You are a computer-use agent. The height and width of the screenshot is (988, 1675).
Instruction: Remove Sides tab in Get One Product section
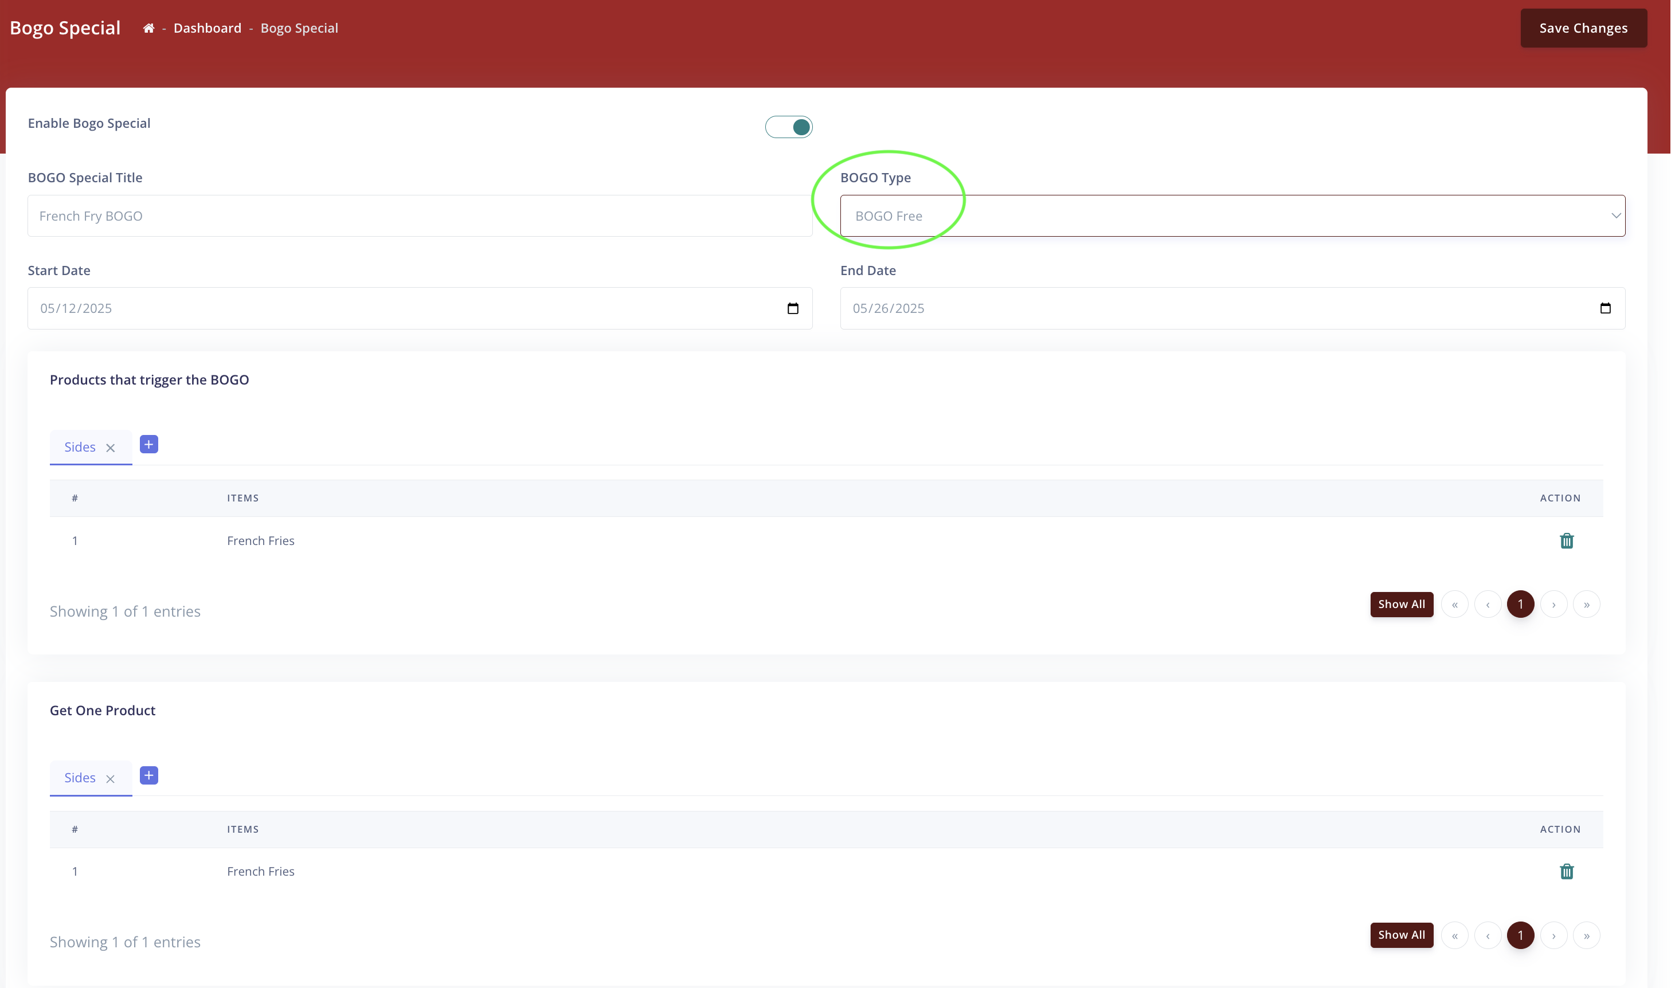coord(111,779)
